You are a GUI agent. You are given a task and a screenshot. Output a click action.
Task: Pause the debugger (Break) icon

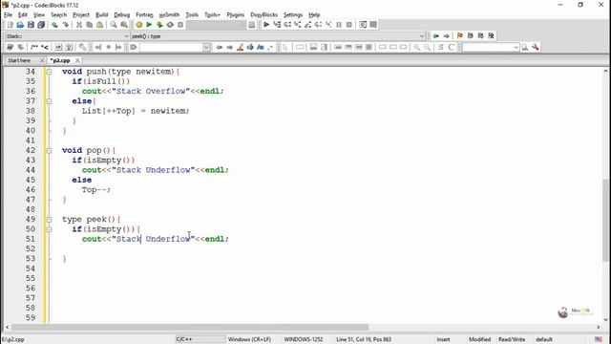[x=339, y=25]
